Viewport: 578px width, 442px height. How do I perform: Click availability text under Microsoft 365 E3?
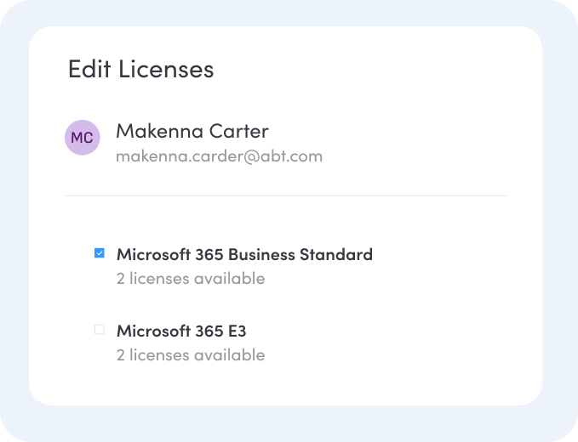point(191,355)
